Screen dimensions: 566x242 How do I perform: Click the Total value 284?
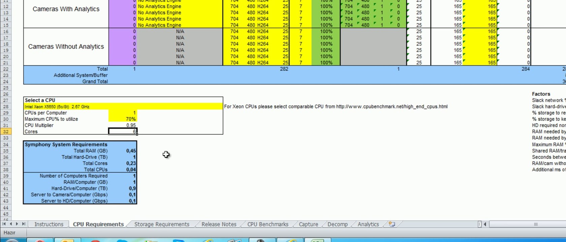pyautogui.click(x=526, y=69)
